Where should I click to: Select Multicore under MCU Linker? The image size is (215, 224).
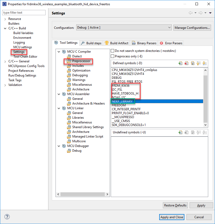click(x=79, y=141)
